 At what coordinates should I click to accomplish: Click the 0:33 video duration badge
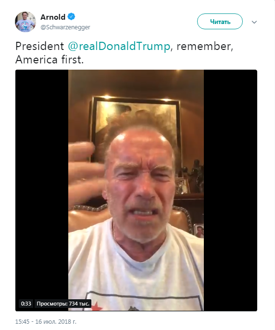point(26,304)
